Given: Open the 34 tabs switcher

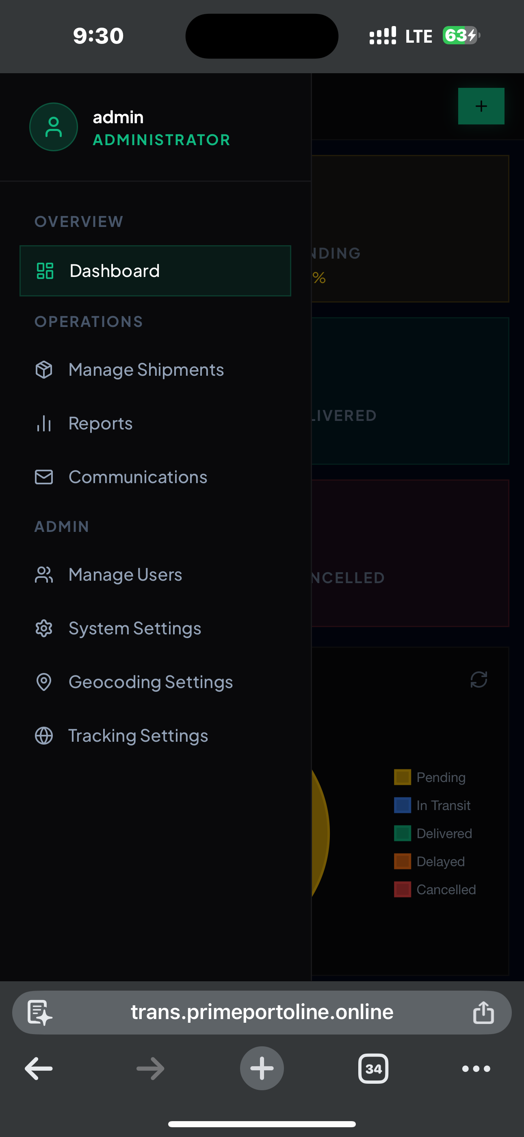Looking at the screenshot, I should pos(374,1069).
